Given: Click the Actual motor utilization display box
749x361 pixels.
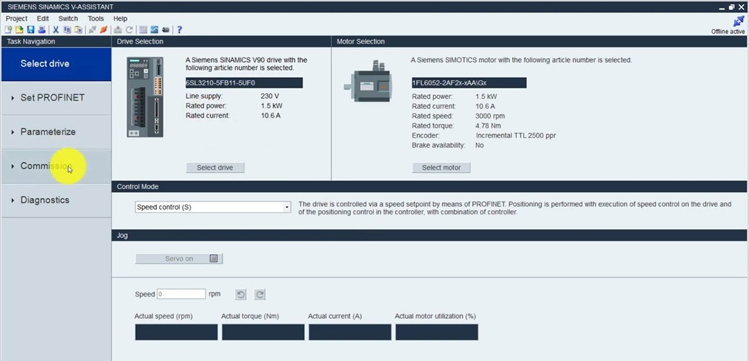Looking at the screenshot, I should [x=436, y=332].
